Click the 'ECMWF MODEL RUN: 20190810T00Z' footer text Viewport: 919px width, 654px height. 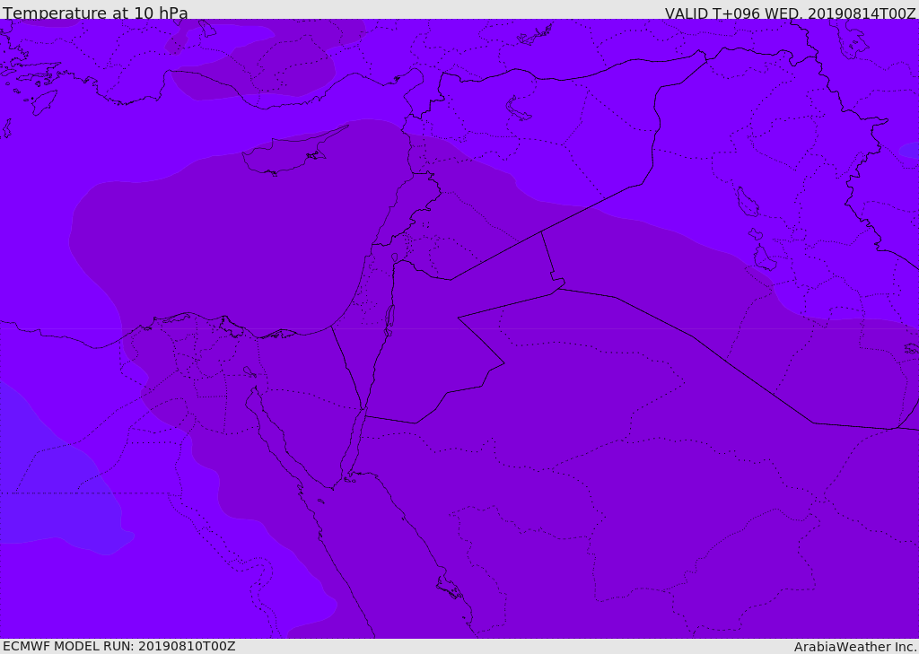point(119,646)
